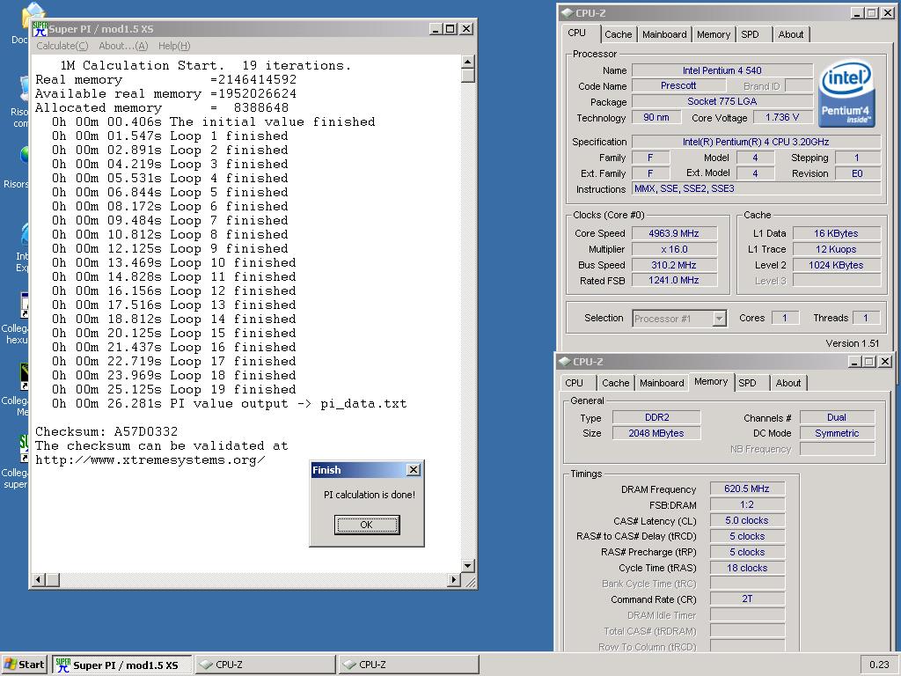Click the Cycle Time value 18 clocks
The image size is (901, 676).
click(x=747, y=568)
